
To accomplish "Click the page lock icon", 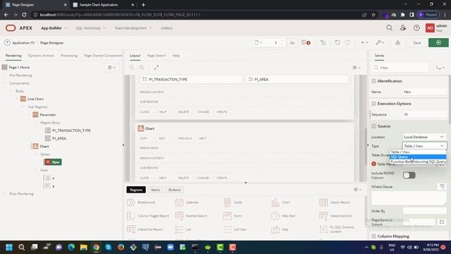I will coord(323,42).
